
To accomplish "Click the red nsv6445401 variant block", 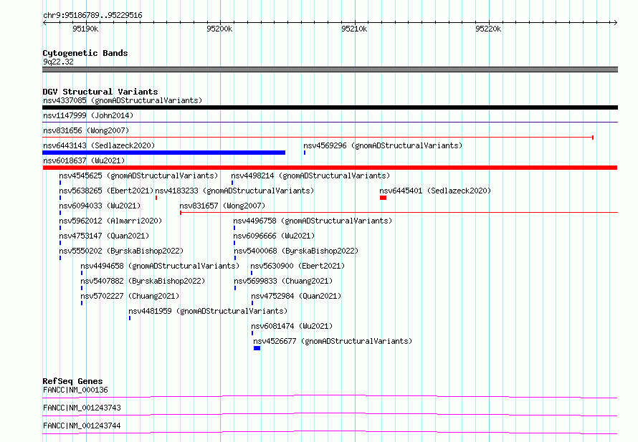I will 383,198.
